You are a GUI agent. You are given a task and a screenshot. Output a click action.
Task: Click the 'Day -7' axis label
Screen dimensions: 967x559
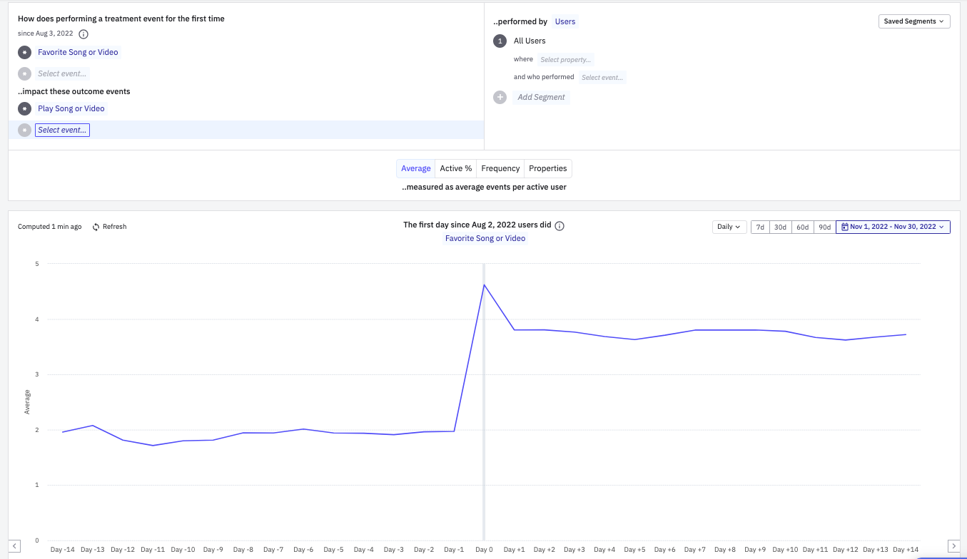[x=273, y=550]
